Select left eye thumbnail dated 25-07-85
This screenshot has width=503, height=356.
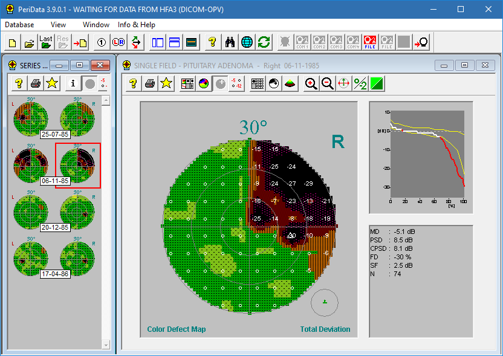[30, 118]
